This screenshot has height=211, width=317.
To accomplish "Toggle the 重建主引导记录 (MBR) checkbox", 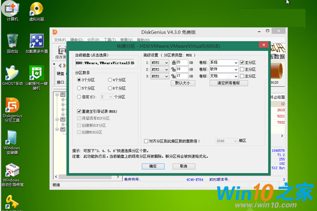I will pos(79,112).
